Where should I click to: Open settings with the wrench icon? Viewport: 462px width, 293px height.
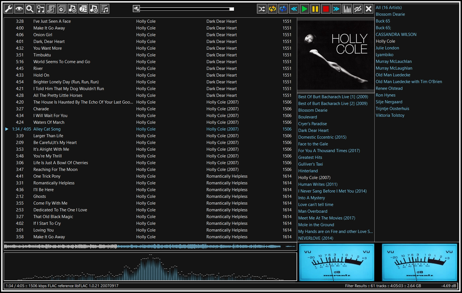pos(8,9)
